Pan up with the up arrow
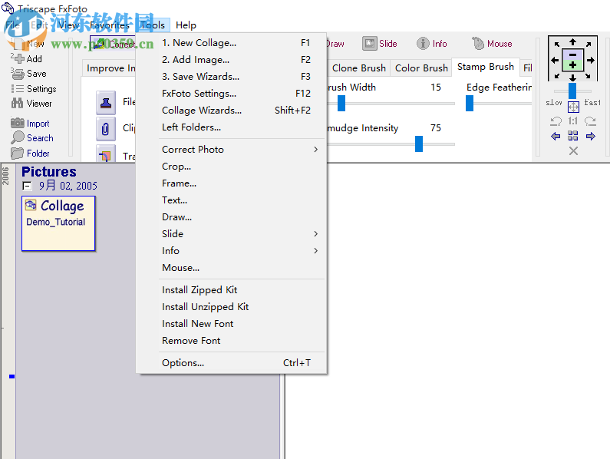The width and height of the screenshot is (610, 459). point(572,42)
